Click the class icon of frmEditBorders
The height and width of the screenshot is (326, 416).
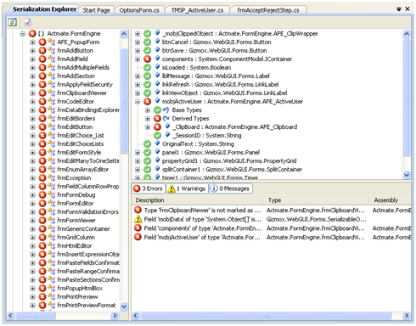point(52,119)
